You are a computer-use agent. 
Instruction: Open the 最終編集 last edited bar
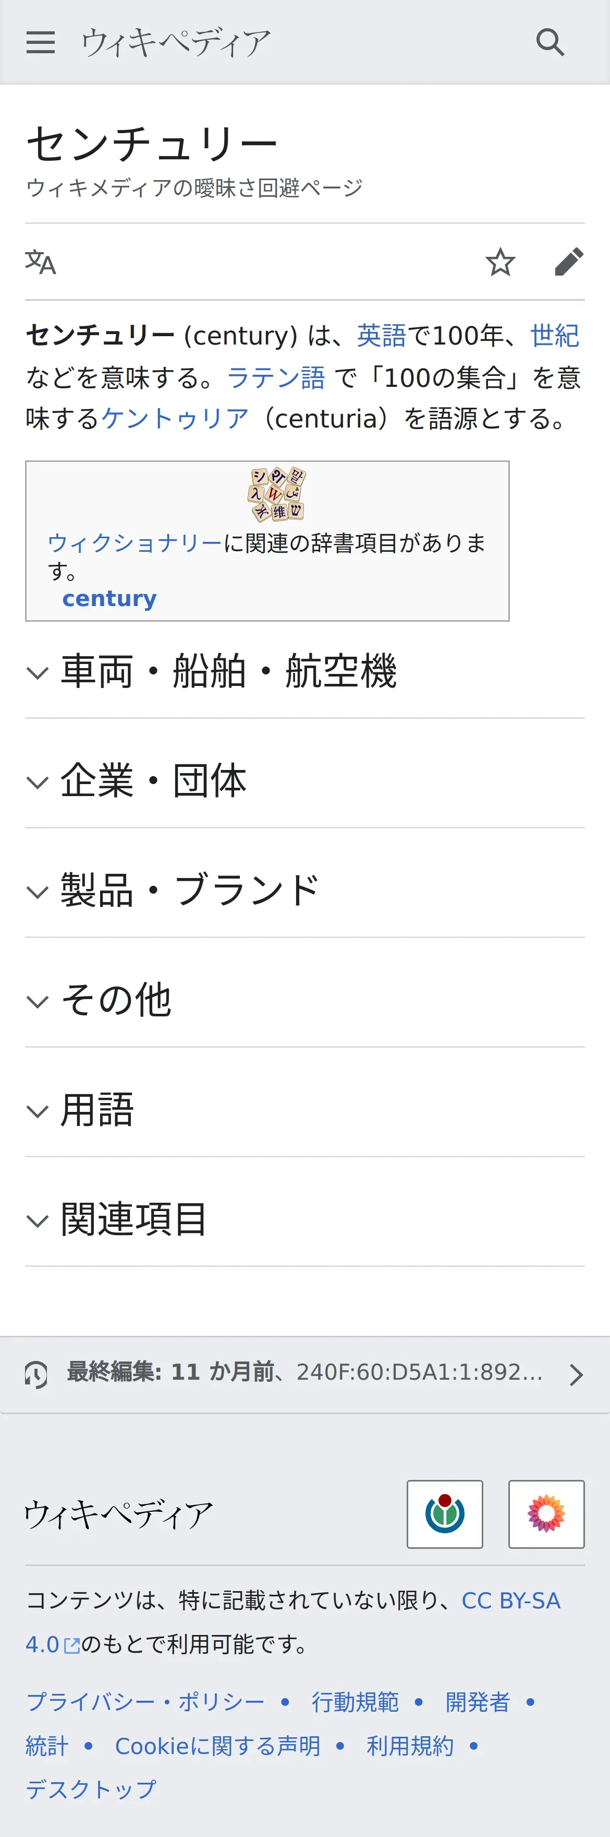click(x=305, y=1372)
